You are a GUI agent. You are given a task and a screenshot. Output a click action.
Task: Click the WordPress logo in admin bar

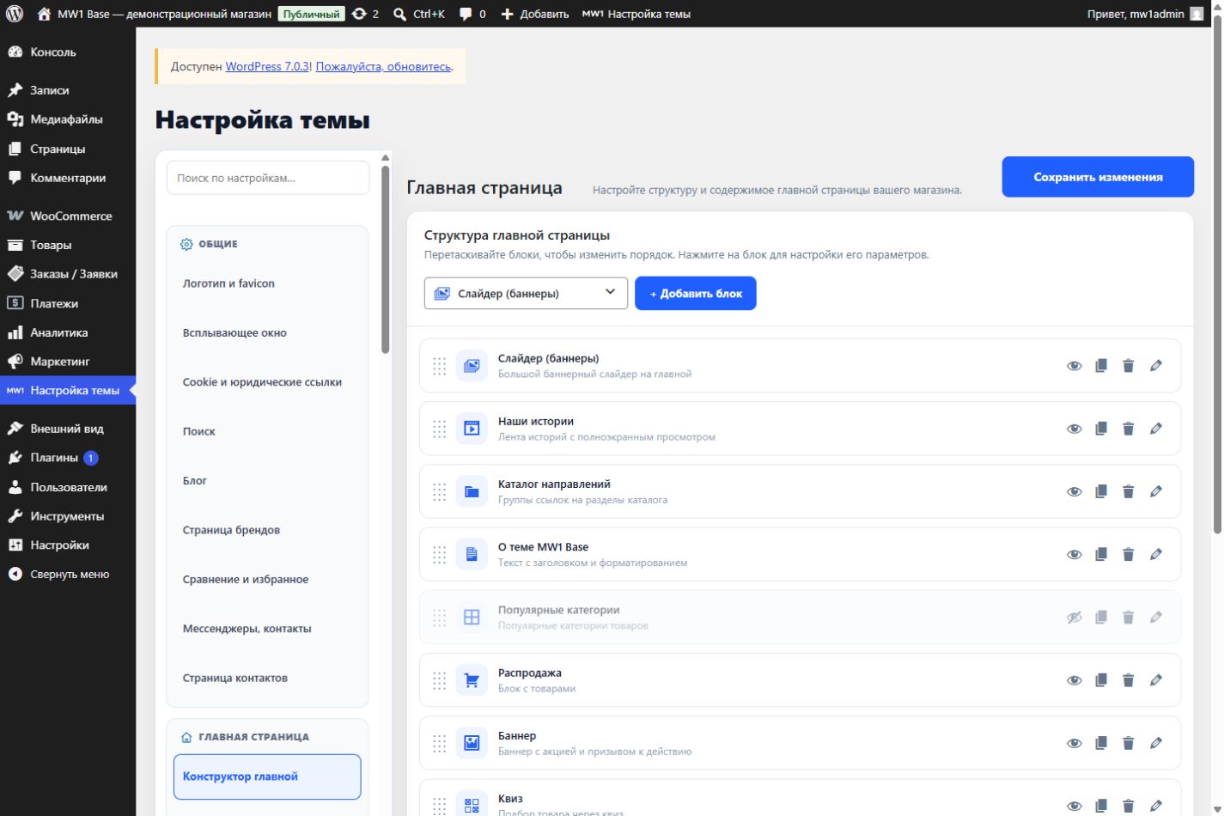coord(15,14)
